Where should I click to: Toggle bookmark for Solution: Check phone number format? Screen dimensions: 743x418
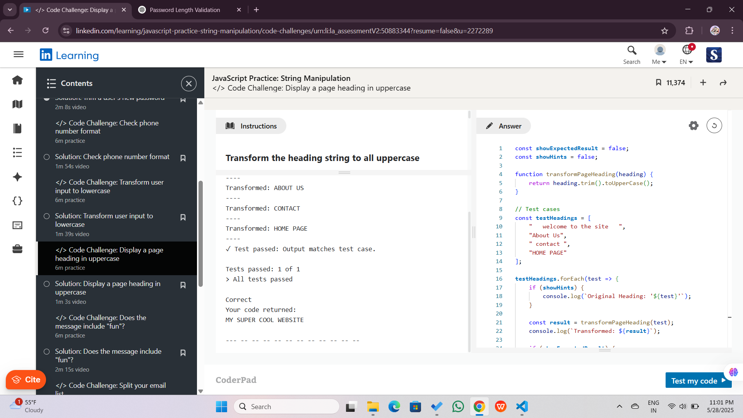(183, 158)
